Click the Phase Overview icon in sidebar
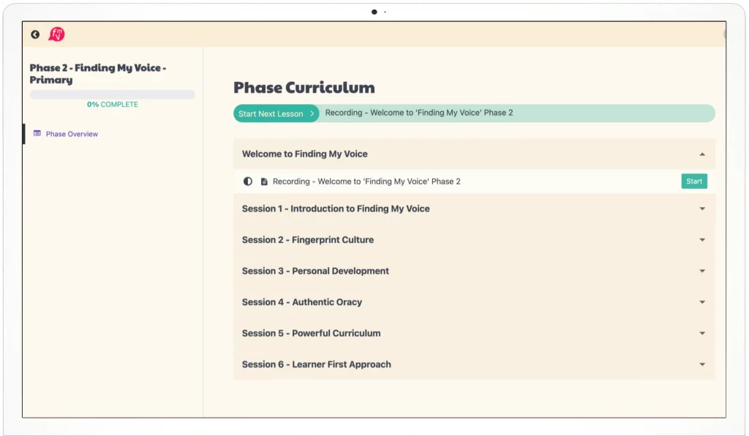This screenshot has width=749, height=436. coord(37,134)
